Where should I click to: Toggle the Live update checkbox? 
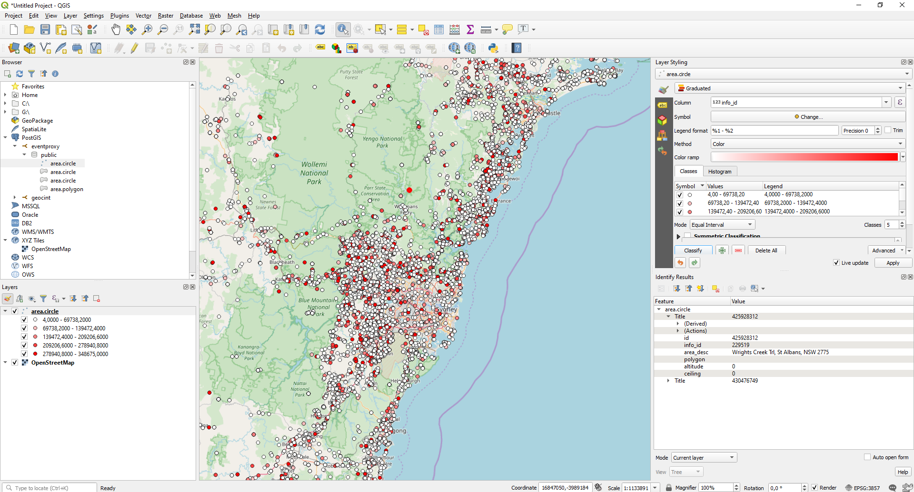836,263
